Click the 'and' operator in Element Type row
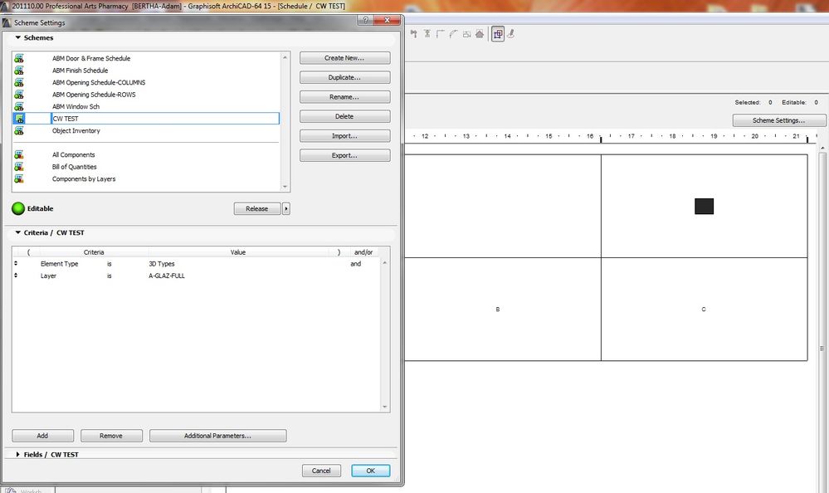The image size is (829, 493). click(356, 263)
